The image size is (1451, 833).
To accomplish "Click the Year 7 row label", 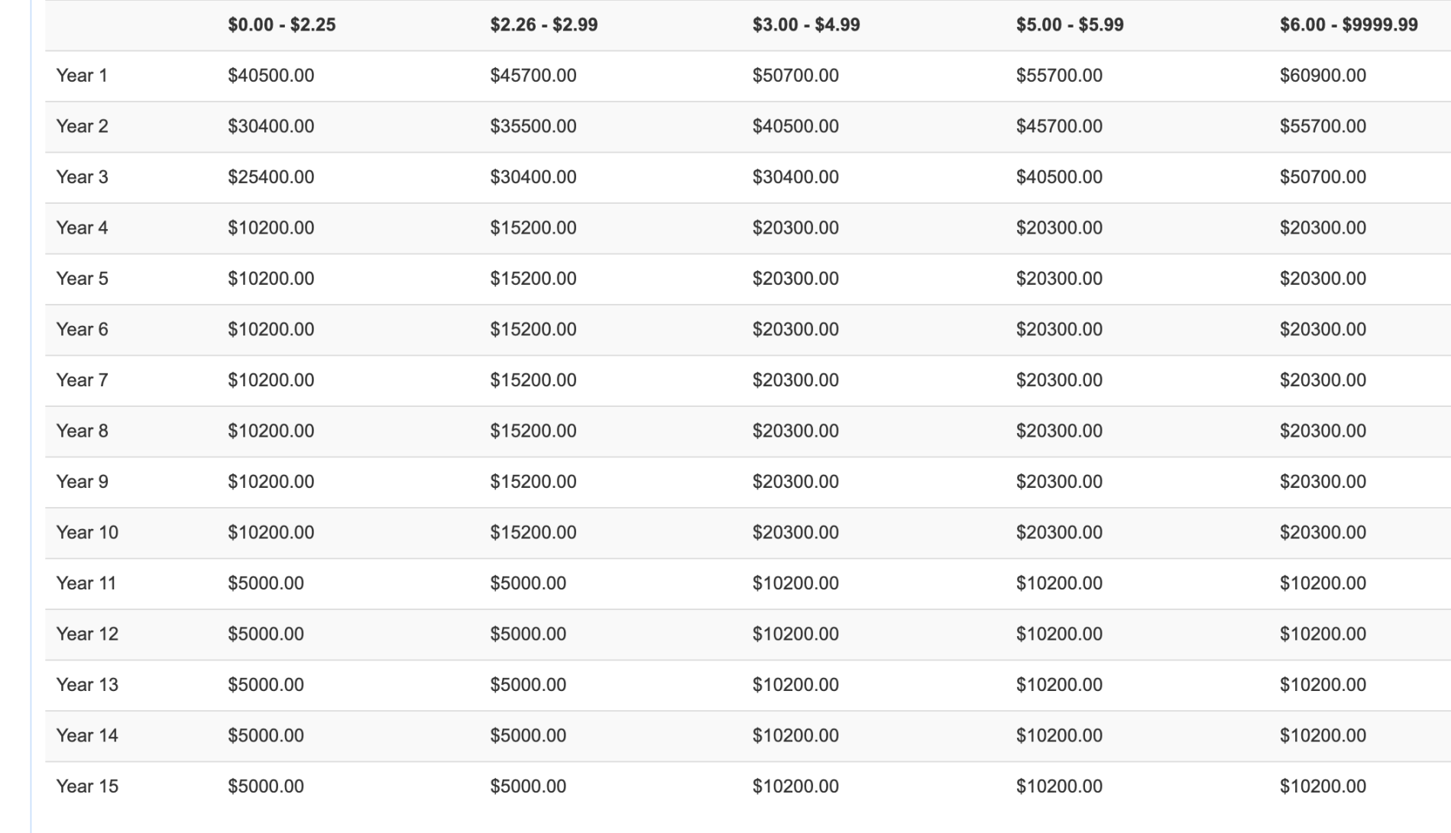I will [82, 380].
